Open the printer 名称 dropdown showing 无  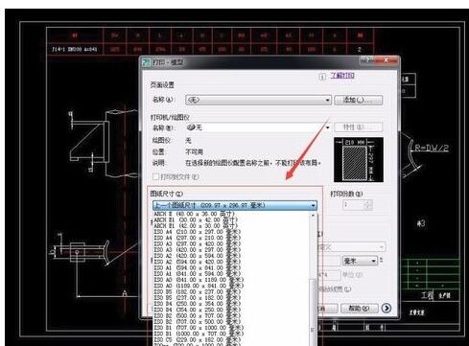click(258, 127)
